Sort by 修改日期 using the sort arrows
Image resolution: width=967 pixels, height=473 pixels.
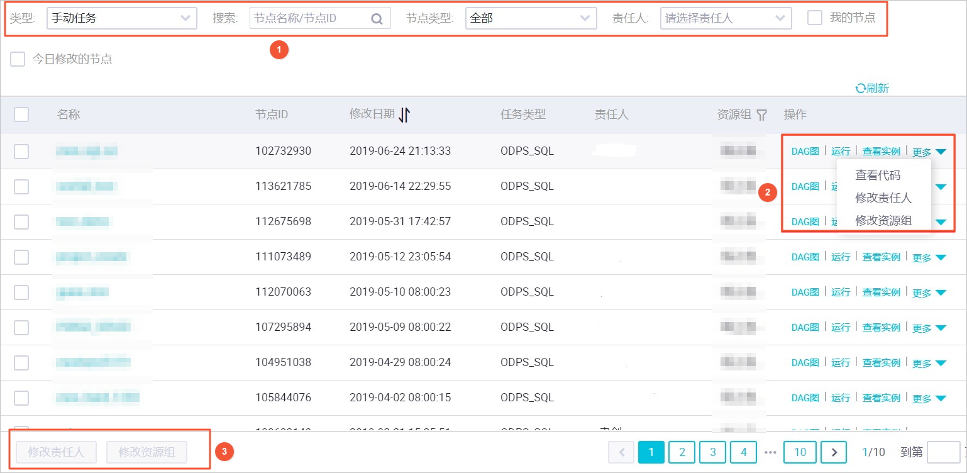pyautogui.click(x=404, y=114)
